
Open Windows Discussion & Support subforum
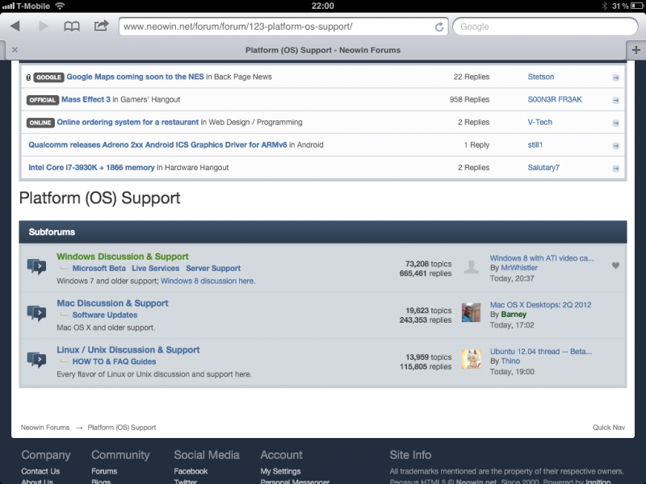click(123, 257)
